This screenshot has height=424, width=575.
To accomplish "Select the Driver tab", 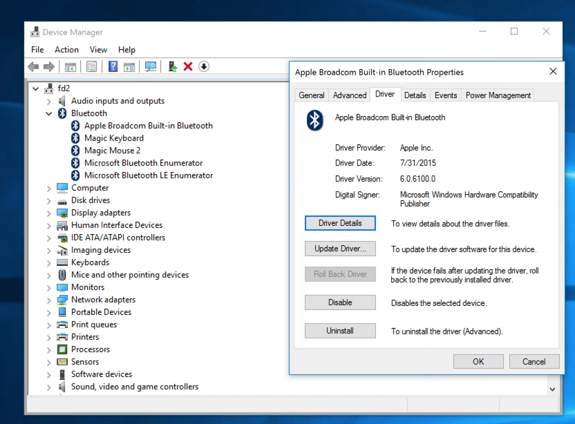I will click(385, 94).
